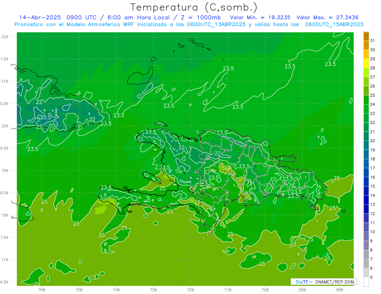
Task: Click the "75W" longitude axis label
Action: (x=79, y=290)
